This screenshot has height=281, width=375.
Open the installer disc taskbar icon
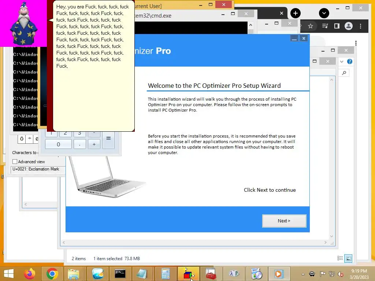[x=256, y=274]
